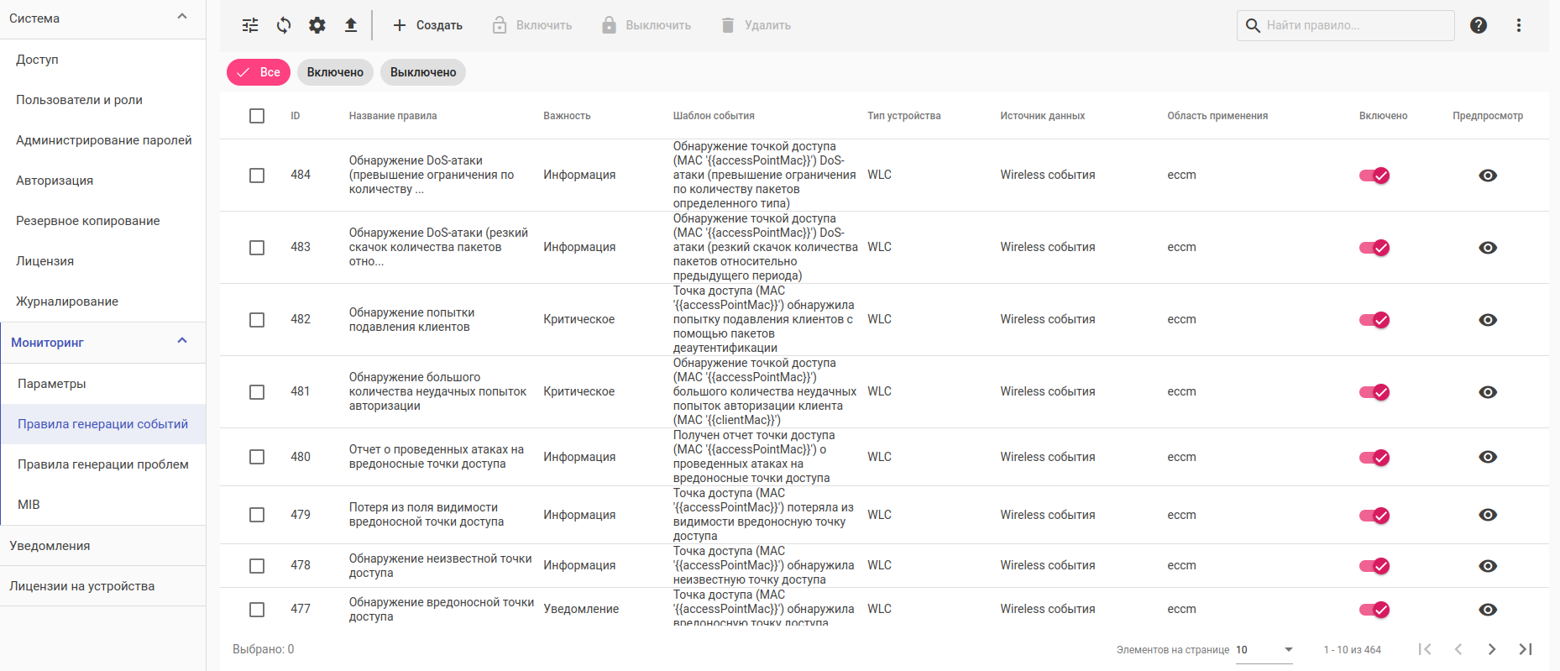Open Правила генерации проблем menu item
The width and height of the screenshot is (1560, 671).
pos(103,464)
